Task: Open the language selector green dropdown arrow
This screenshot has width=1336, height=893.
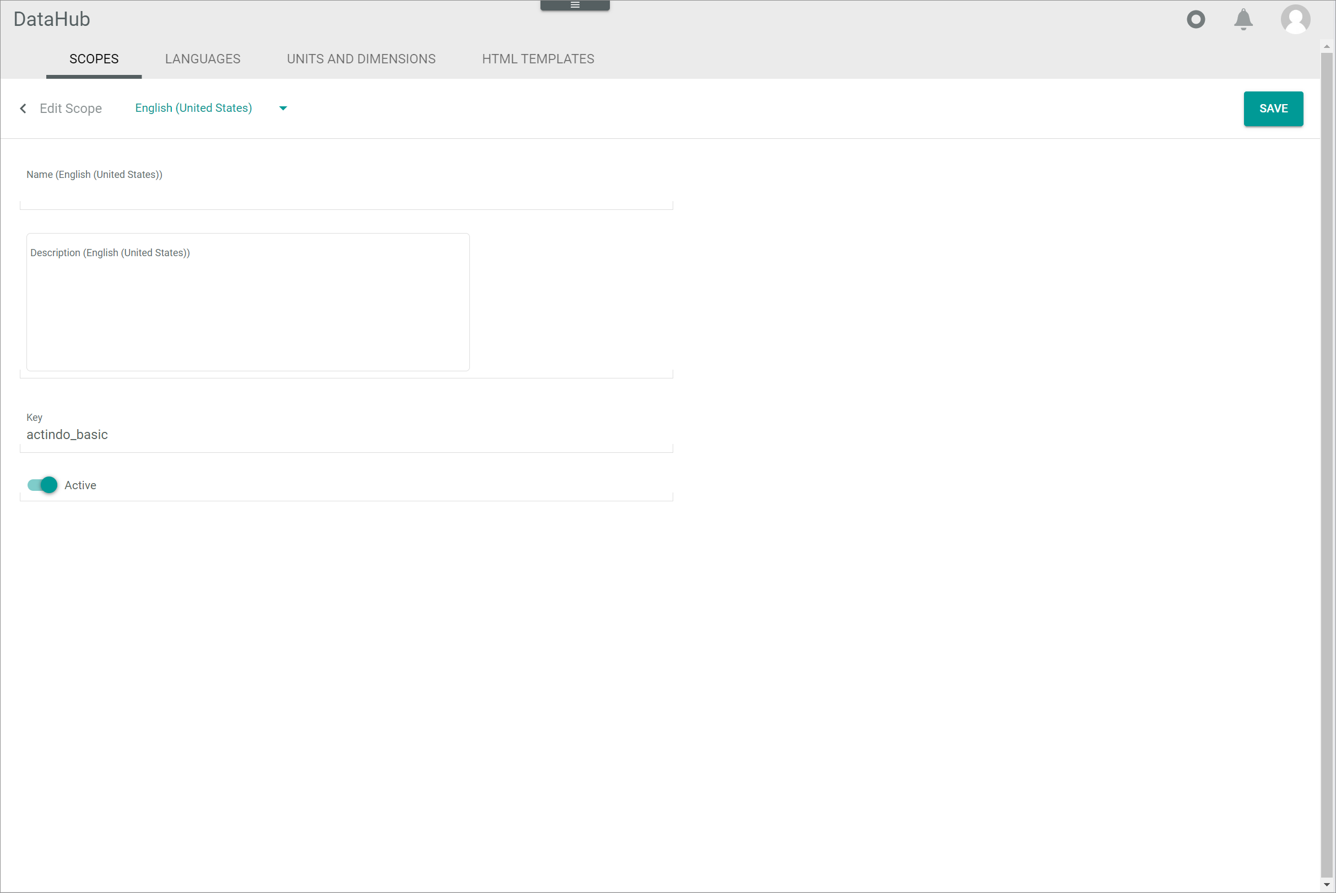Action: pos(283,109)
